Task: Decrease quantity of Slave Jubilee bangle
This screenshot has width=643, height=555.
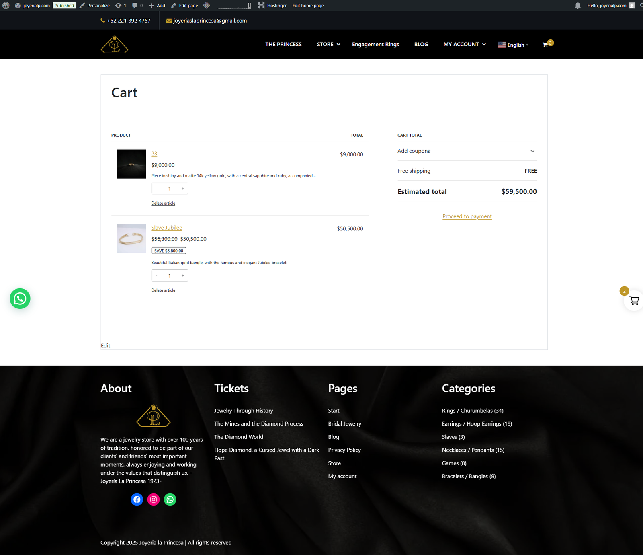Action: pyautogui.click(x=156, y=276)
